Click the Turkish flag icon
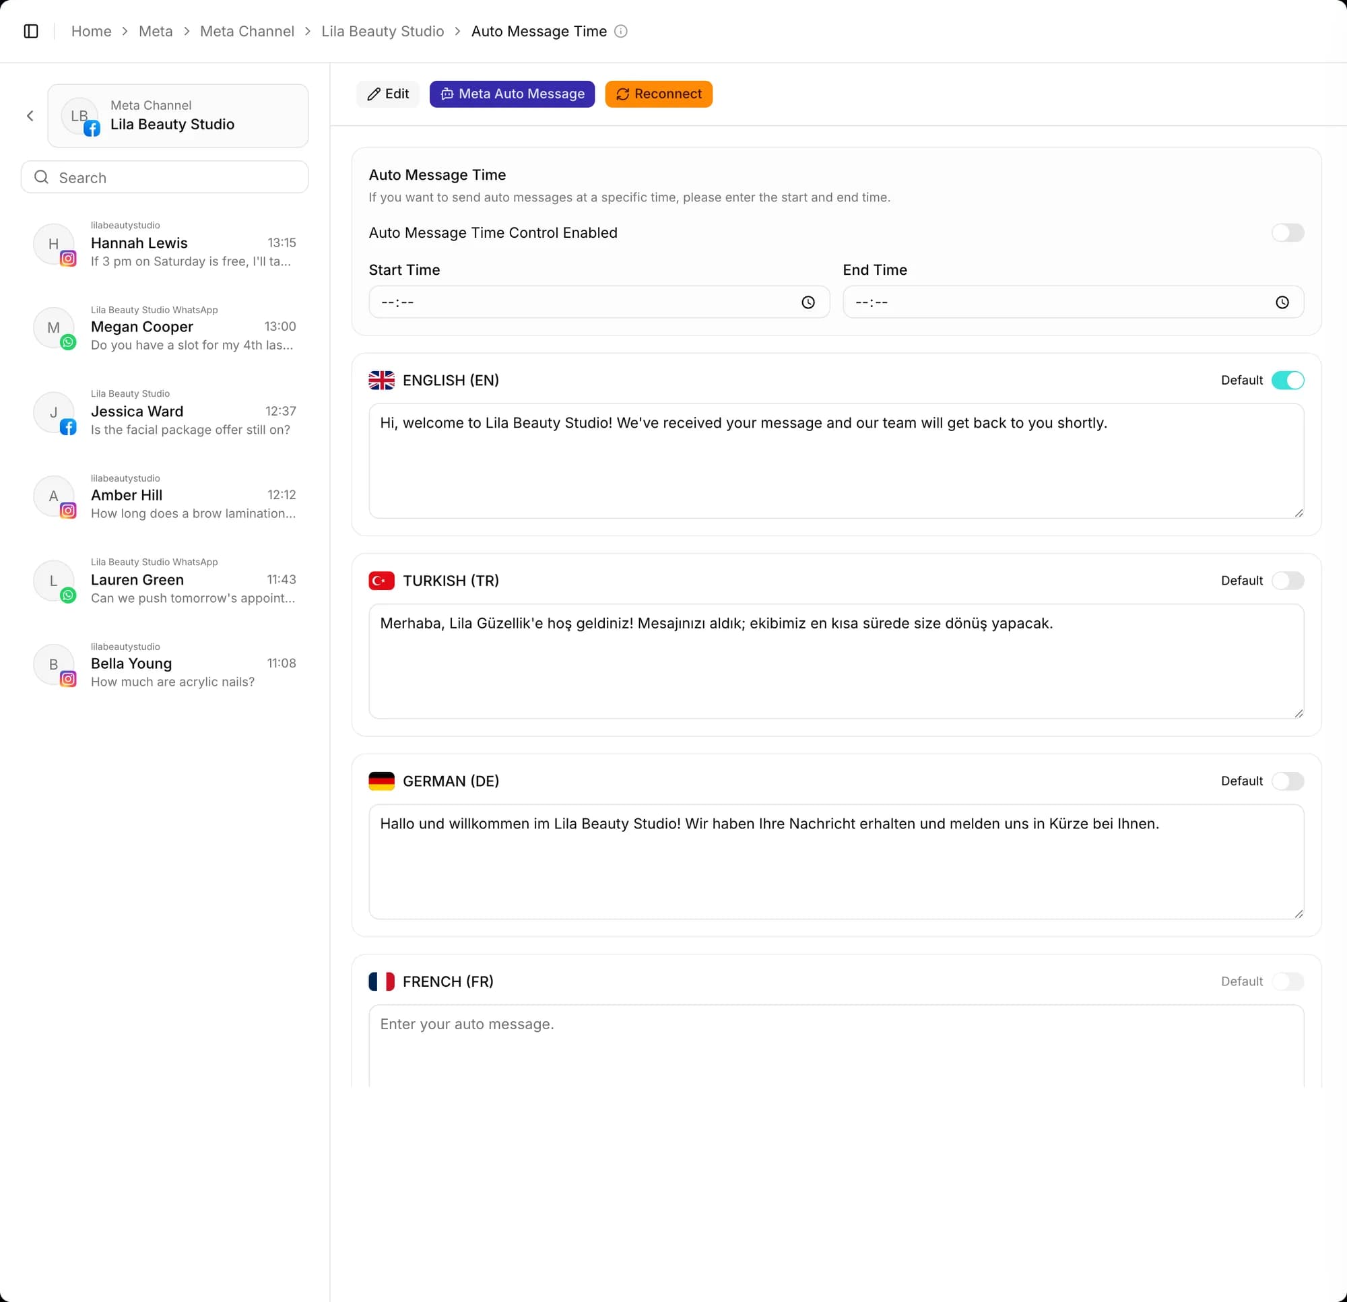This screenshot has height=1302, width=1347. pos(381,581)
